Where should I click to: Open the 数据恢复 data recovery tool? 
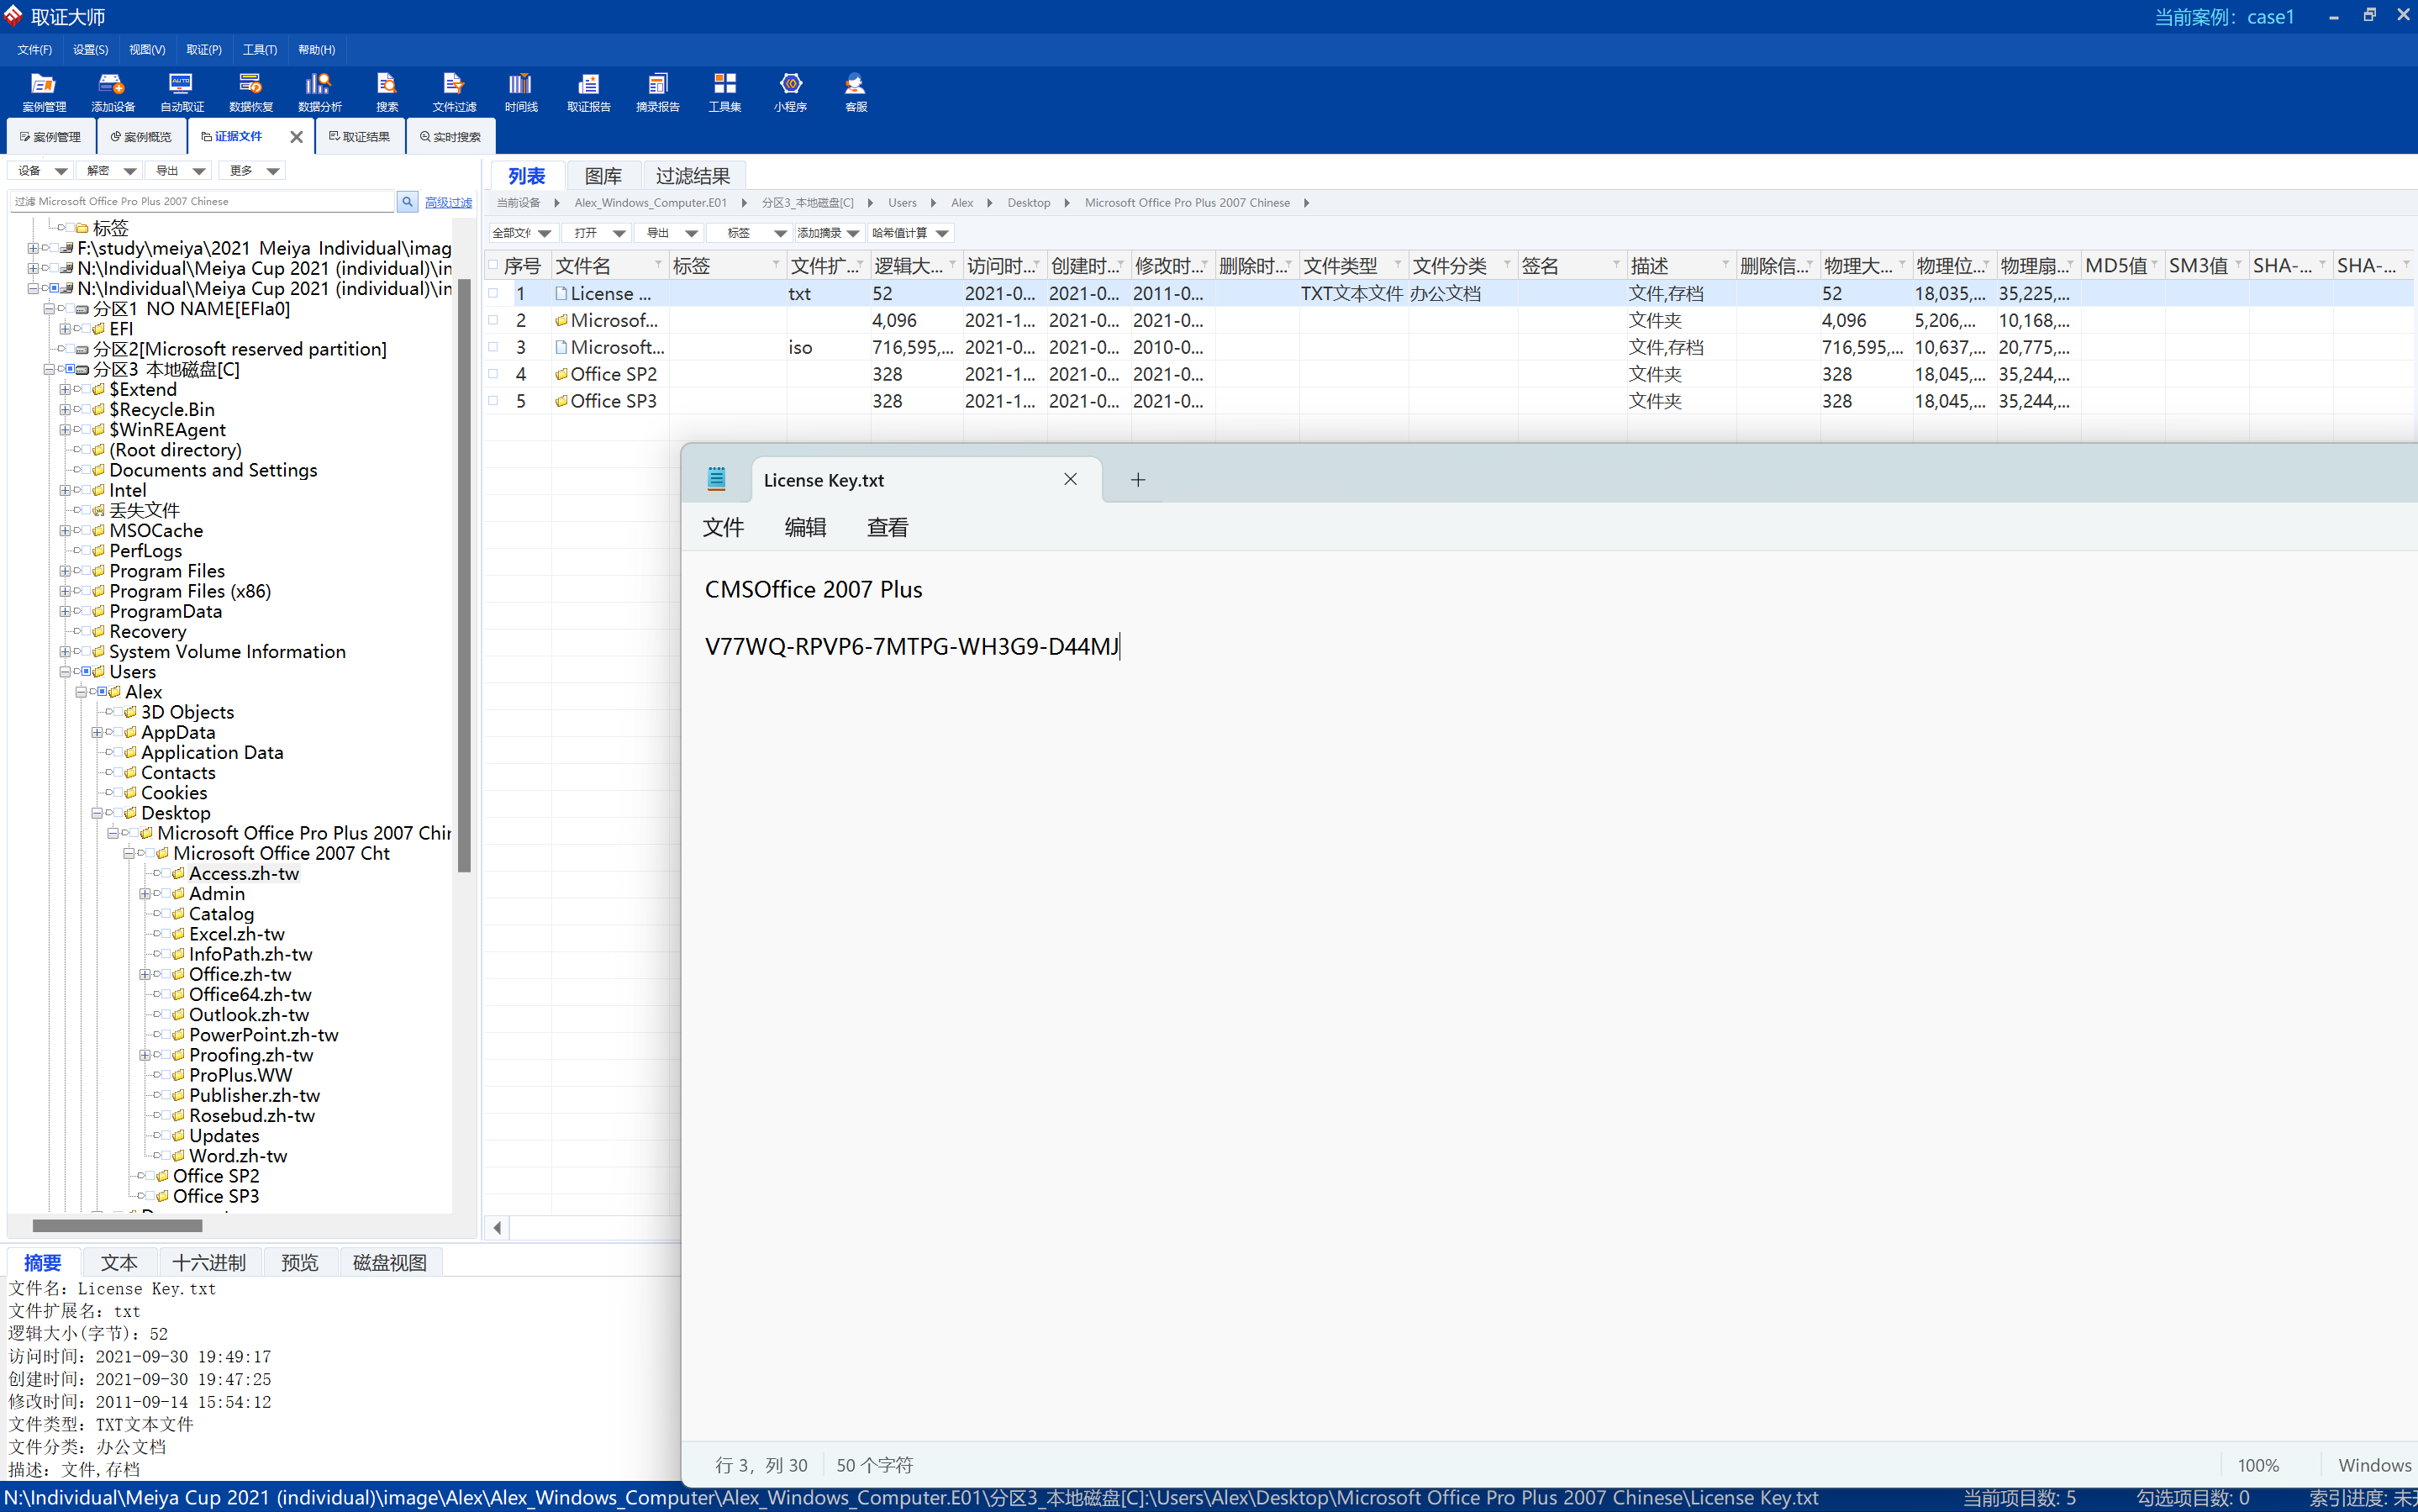click(x=250, y=91)
